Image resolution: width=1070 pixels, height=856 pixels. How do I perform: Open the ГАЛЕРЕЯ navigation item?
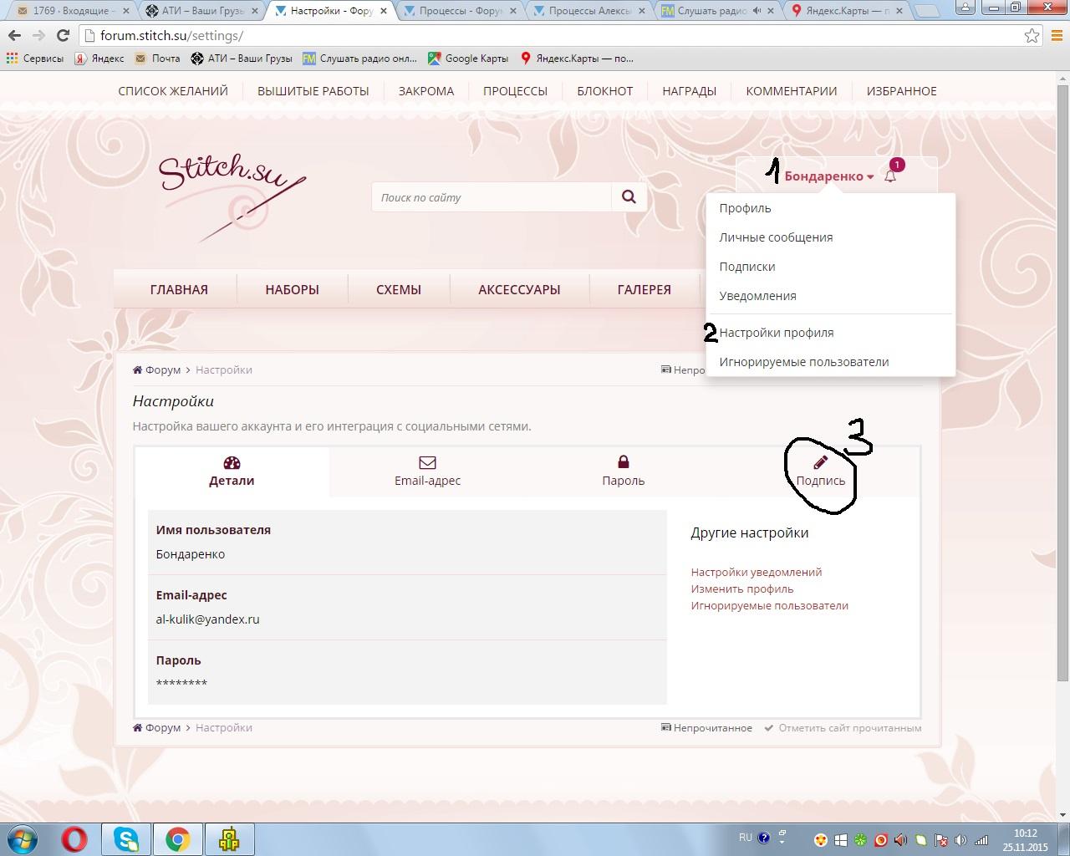pyautogui.click(x=644, y=290)
